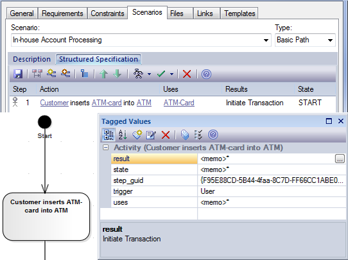Image resolution: width=348 pixels, height=260 pixels.
Task: Delete the step with the red X in the scenario toolbar
Action: (x=187, y=74)
